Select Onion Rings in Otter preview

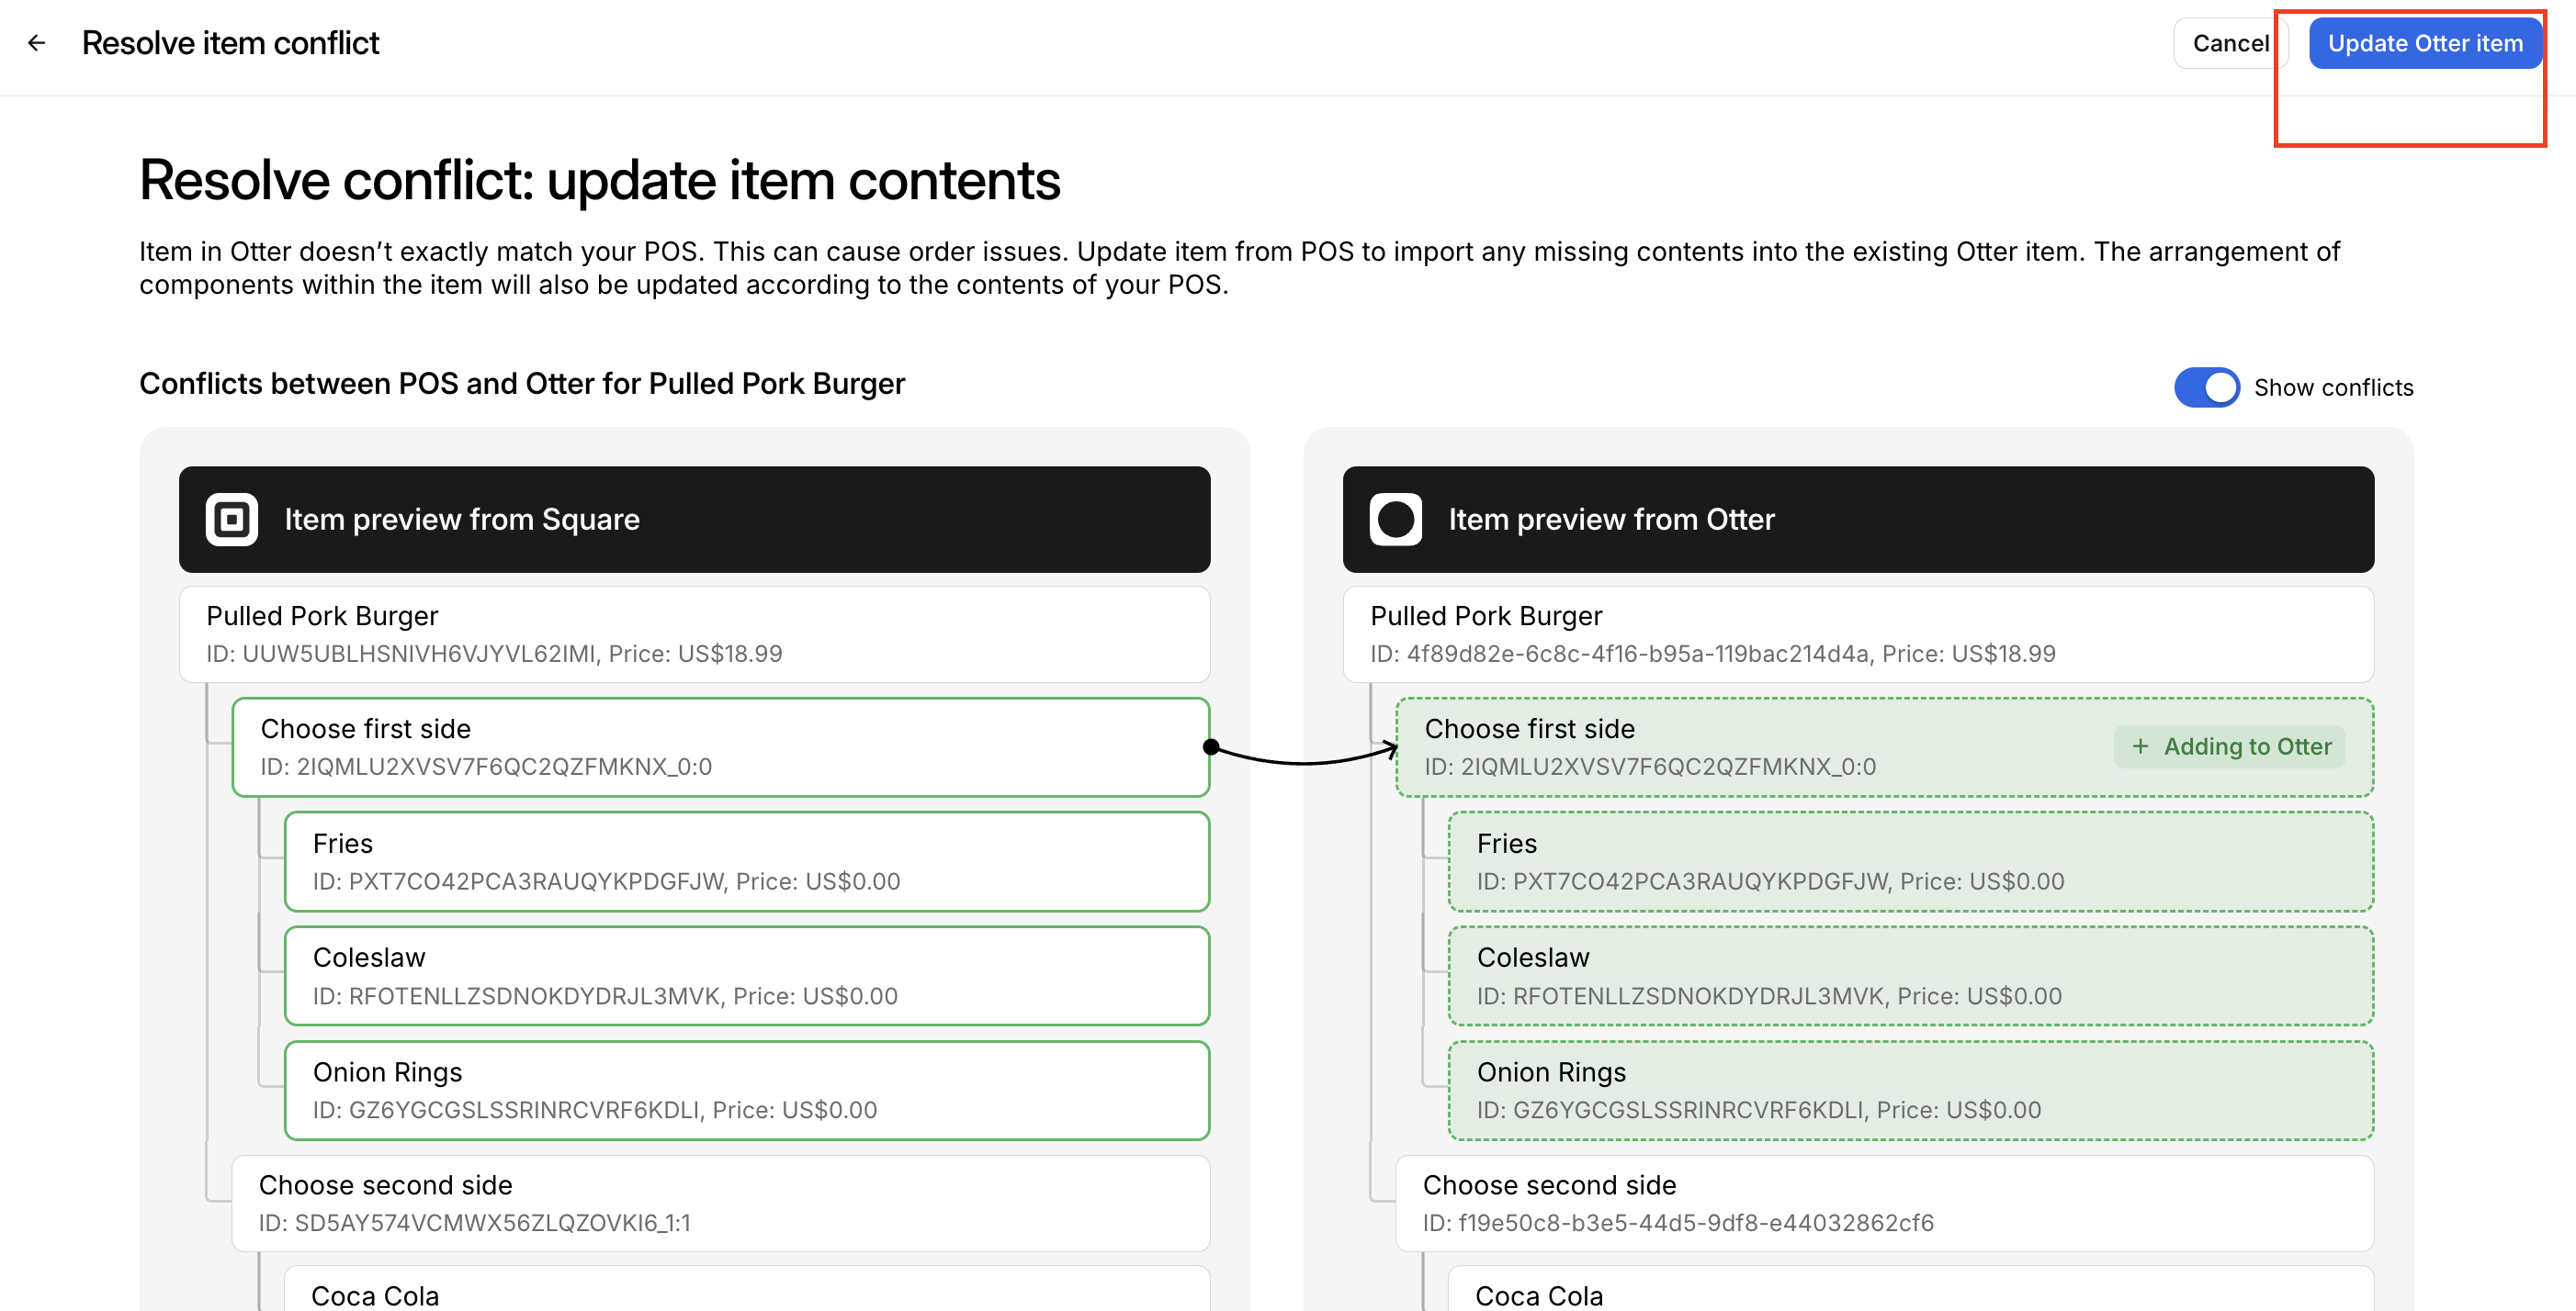[1911, 1090]
